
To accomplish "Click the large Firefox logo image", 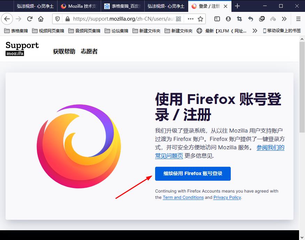I will coord(79,147).
